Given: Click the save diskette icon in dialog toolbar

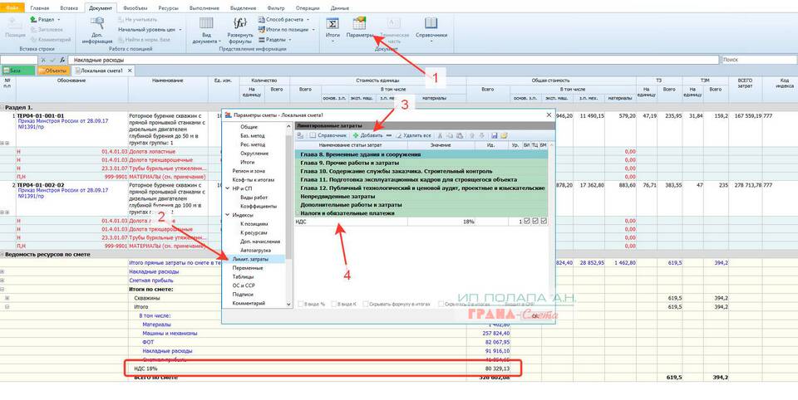Looking at the screenshot, I should point(493,134).
